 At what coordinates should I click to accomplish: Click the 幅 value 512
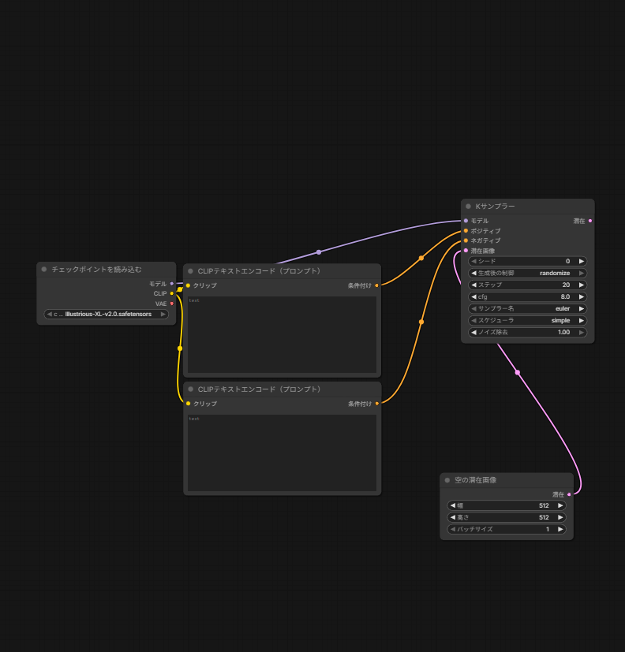[544, 505]
